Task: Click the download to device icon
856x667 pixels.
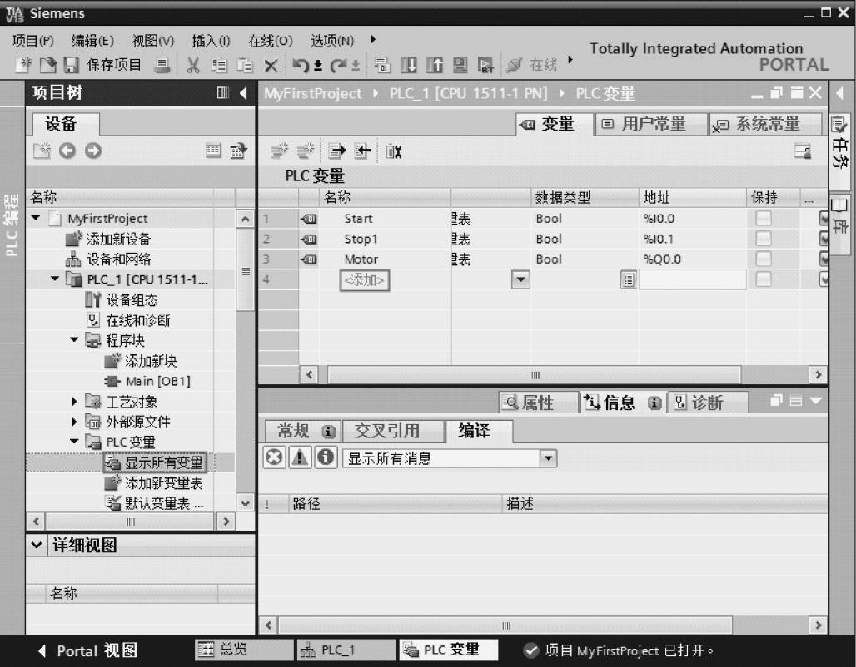Action: click(408, 66)
